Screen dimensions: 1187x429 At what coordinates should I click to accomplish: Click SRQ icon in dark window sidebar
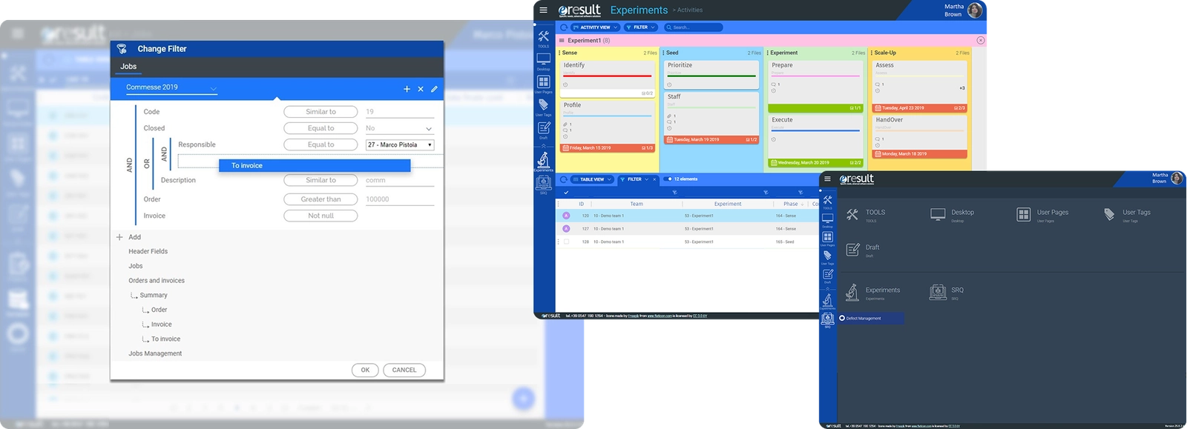(827, 320)
